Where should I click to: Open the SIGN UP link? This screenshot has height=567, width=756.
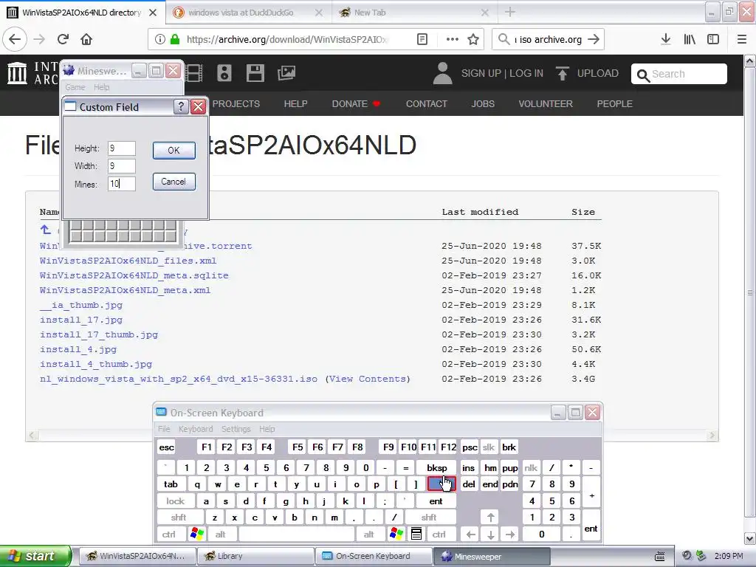pos(481,73)
